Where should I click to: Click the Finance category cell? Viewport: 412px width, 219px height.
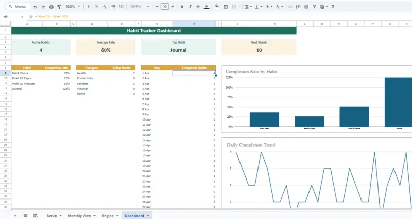pos(92,89)
